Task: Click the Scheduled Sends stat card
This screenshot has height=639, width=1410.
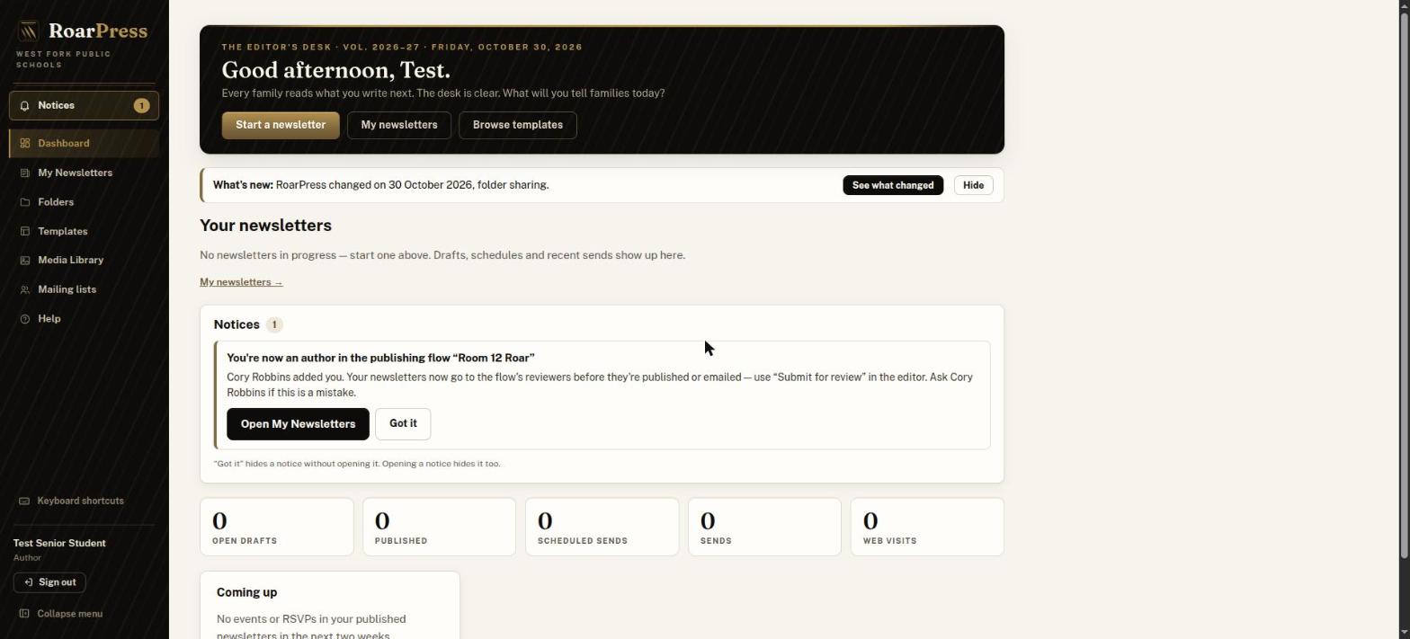Action: [x=602, y=528]
